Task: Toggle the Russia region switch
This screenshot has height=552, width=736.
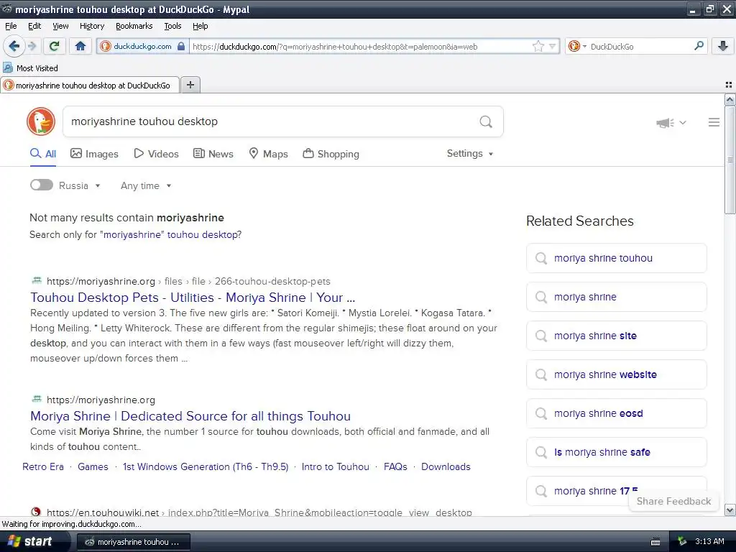Action: tap(41, 185)
